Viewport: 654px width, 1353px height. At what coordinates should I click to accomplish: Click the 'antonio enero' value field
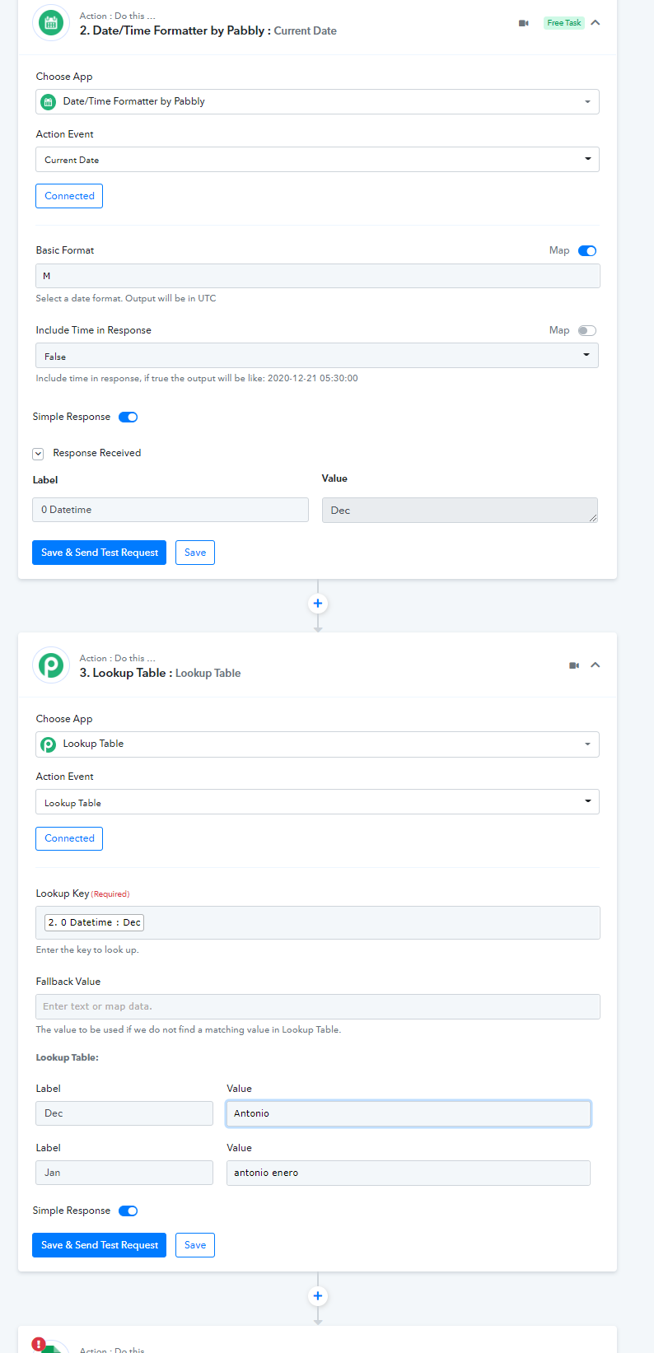click(x=409, y=1173)
